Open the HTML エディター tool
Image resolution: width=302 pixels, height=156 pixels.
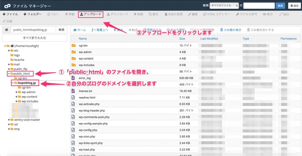tap(217, 14)
